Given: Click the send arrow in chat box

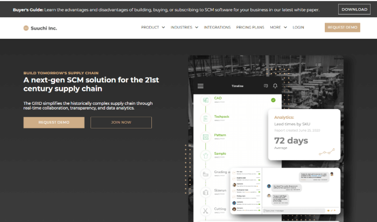Looking at the screenshot, I should (x=334, y=211).
